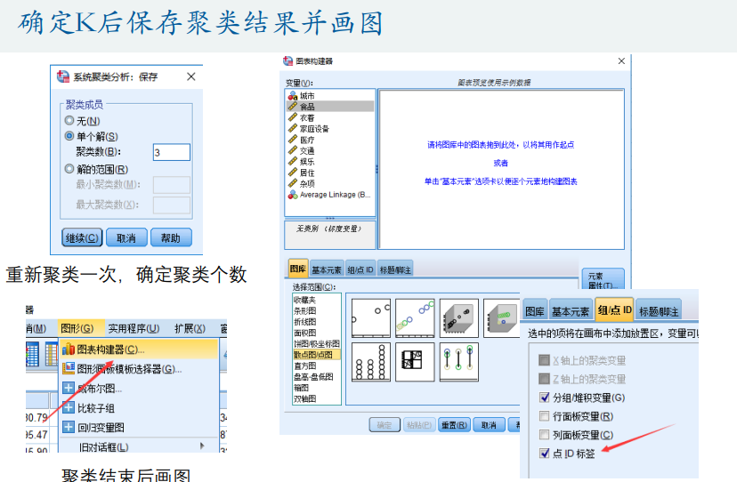Click the 聚类数 input field
Screen dimensions: 753x482
point(171,152)
